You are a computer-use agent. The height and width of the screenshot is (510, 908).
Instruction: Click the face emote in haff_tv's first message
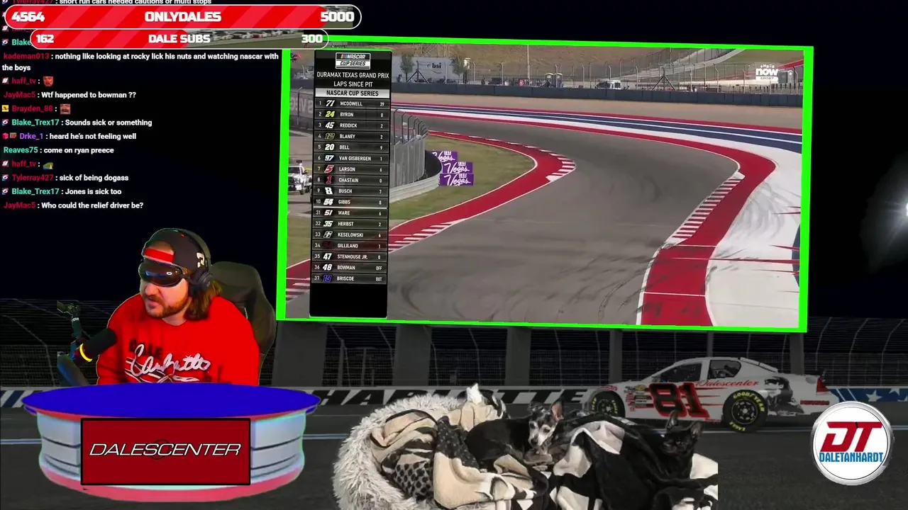48,81
